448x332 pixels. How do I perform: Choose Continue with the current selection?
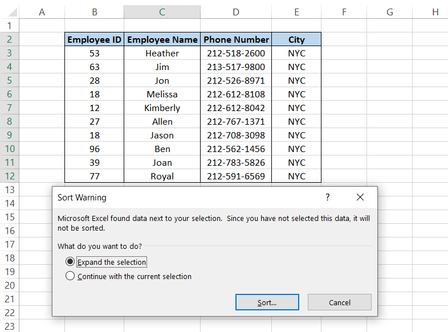(x=70, y=276)
